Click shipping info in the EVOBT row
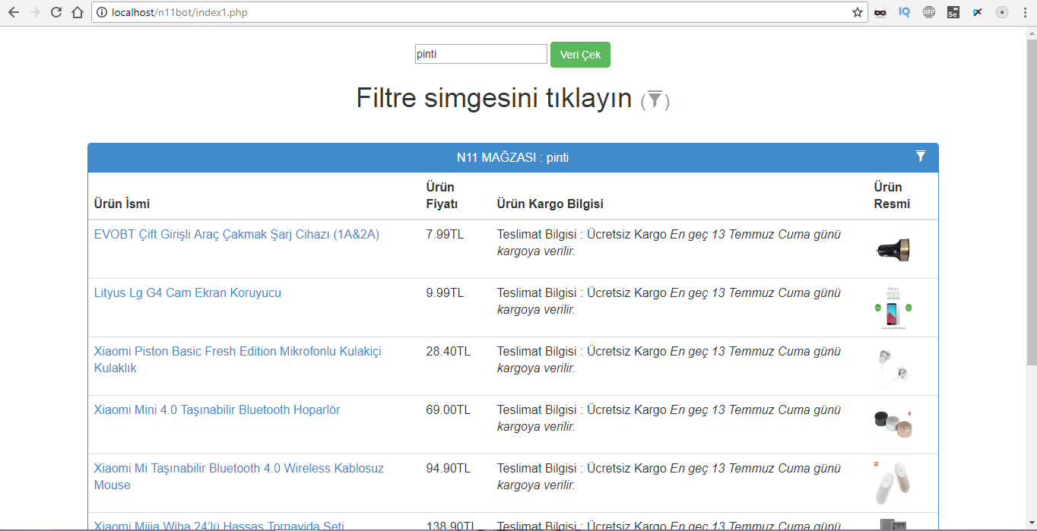The image size is (1037, 531). click(x=669, y=242)
